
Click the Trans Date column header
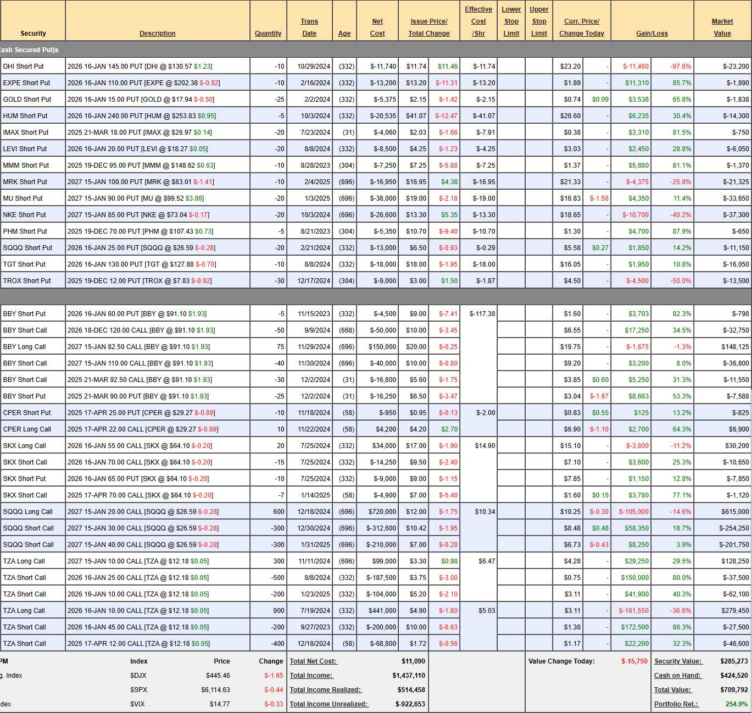pos(309,27)
